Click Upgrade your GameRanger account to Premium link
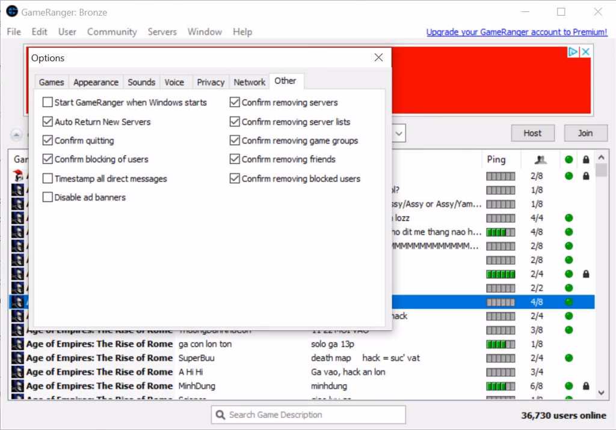616x430 pixels. 517,32
